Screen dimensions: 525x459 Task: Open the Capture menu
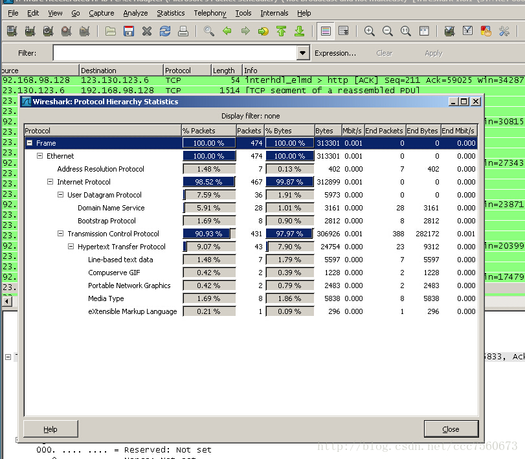(102, 13)
